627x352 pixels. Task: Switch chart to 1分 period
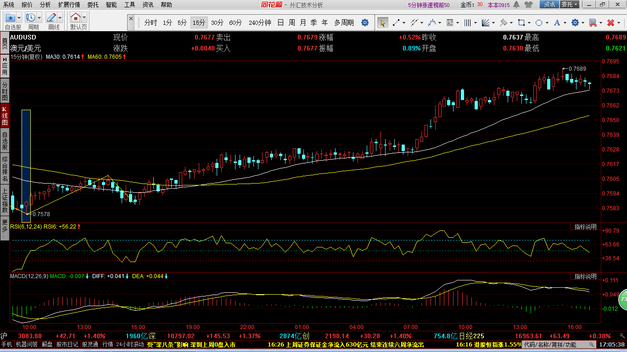click(x=168, y=22)
